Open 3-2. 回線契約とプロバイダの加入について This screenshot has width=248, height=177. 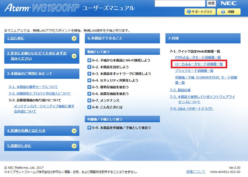click(40, 94)
